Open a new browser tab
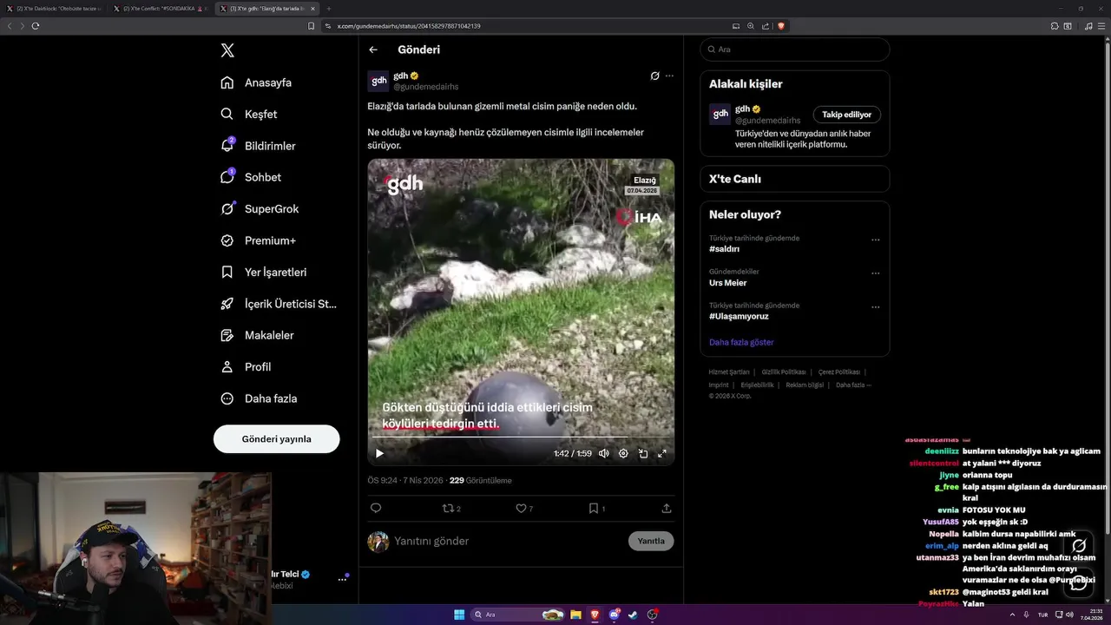 click(x=328, y=9)
